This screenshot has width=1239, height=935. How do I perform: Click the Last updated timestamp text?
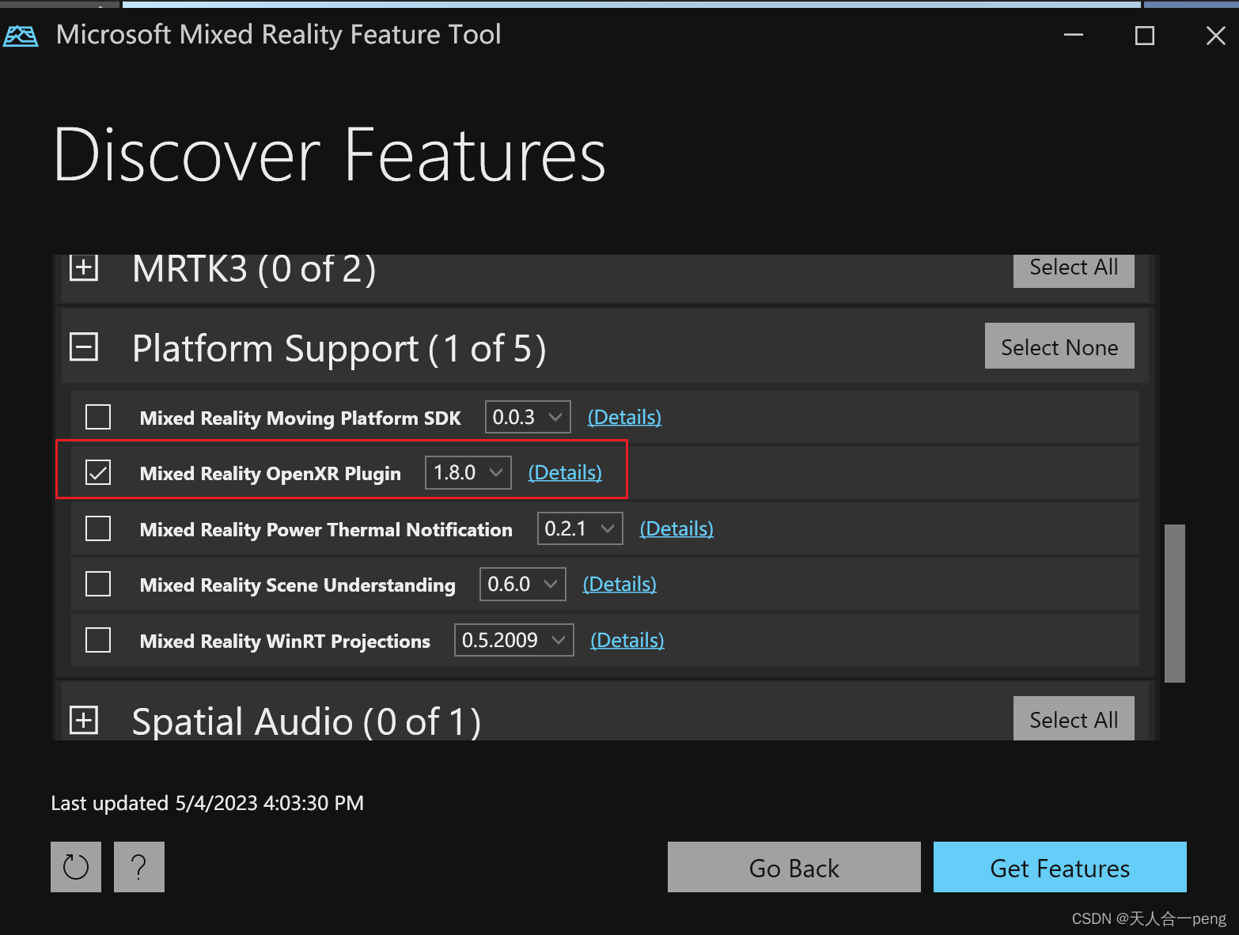tap(207, 803)
